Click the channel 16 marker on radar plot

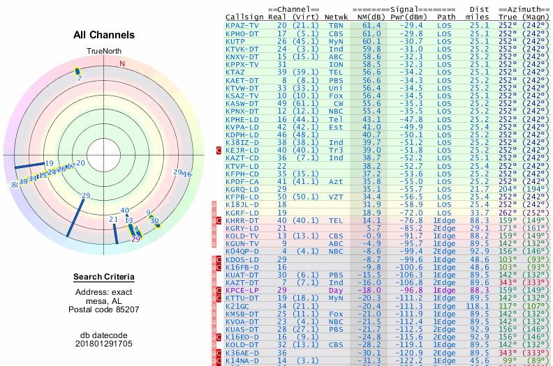point(187,174)
